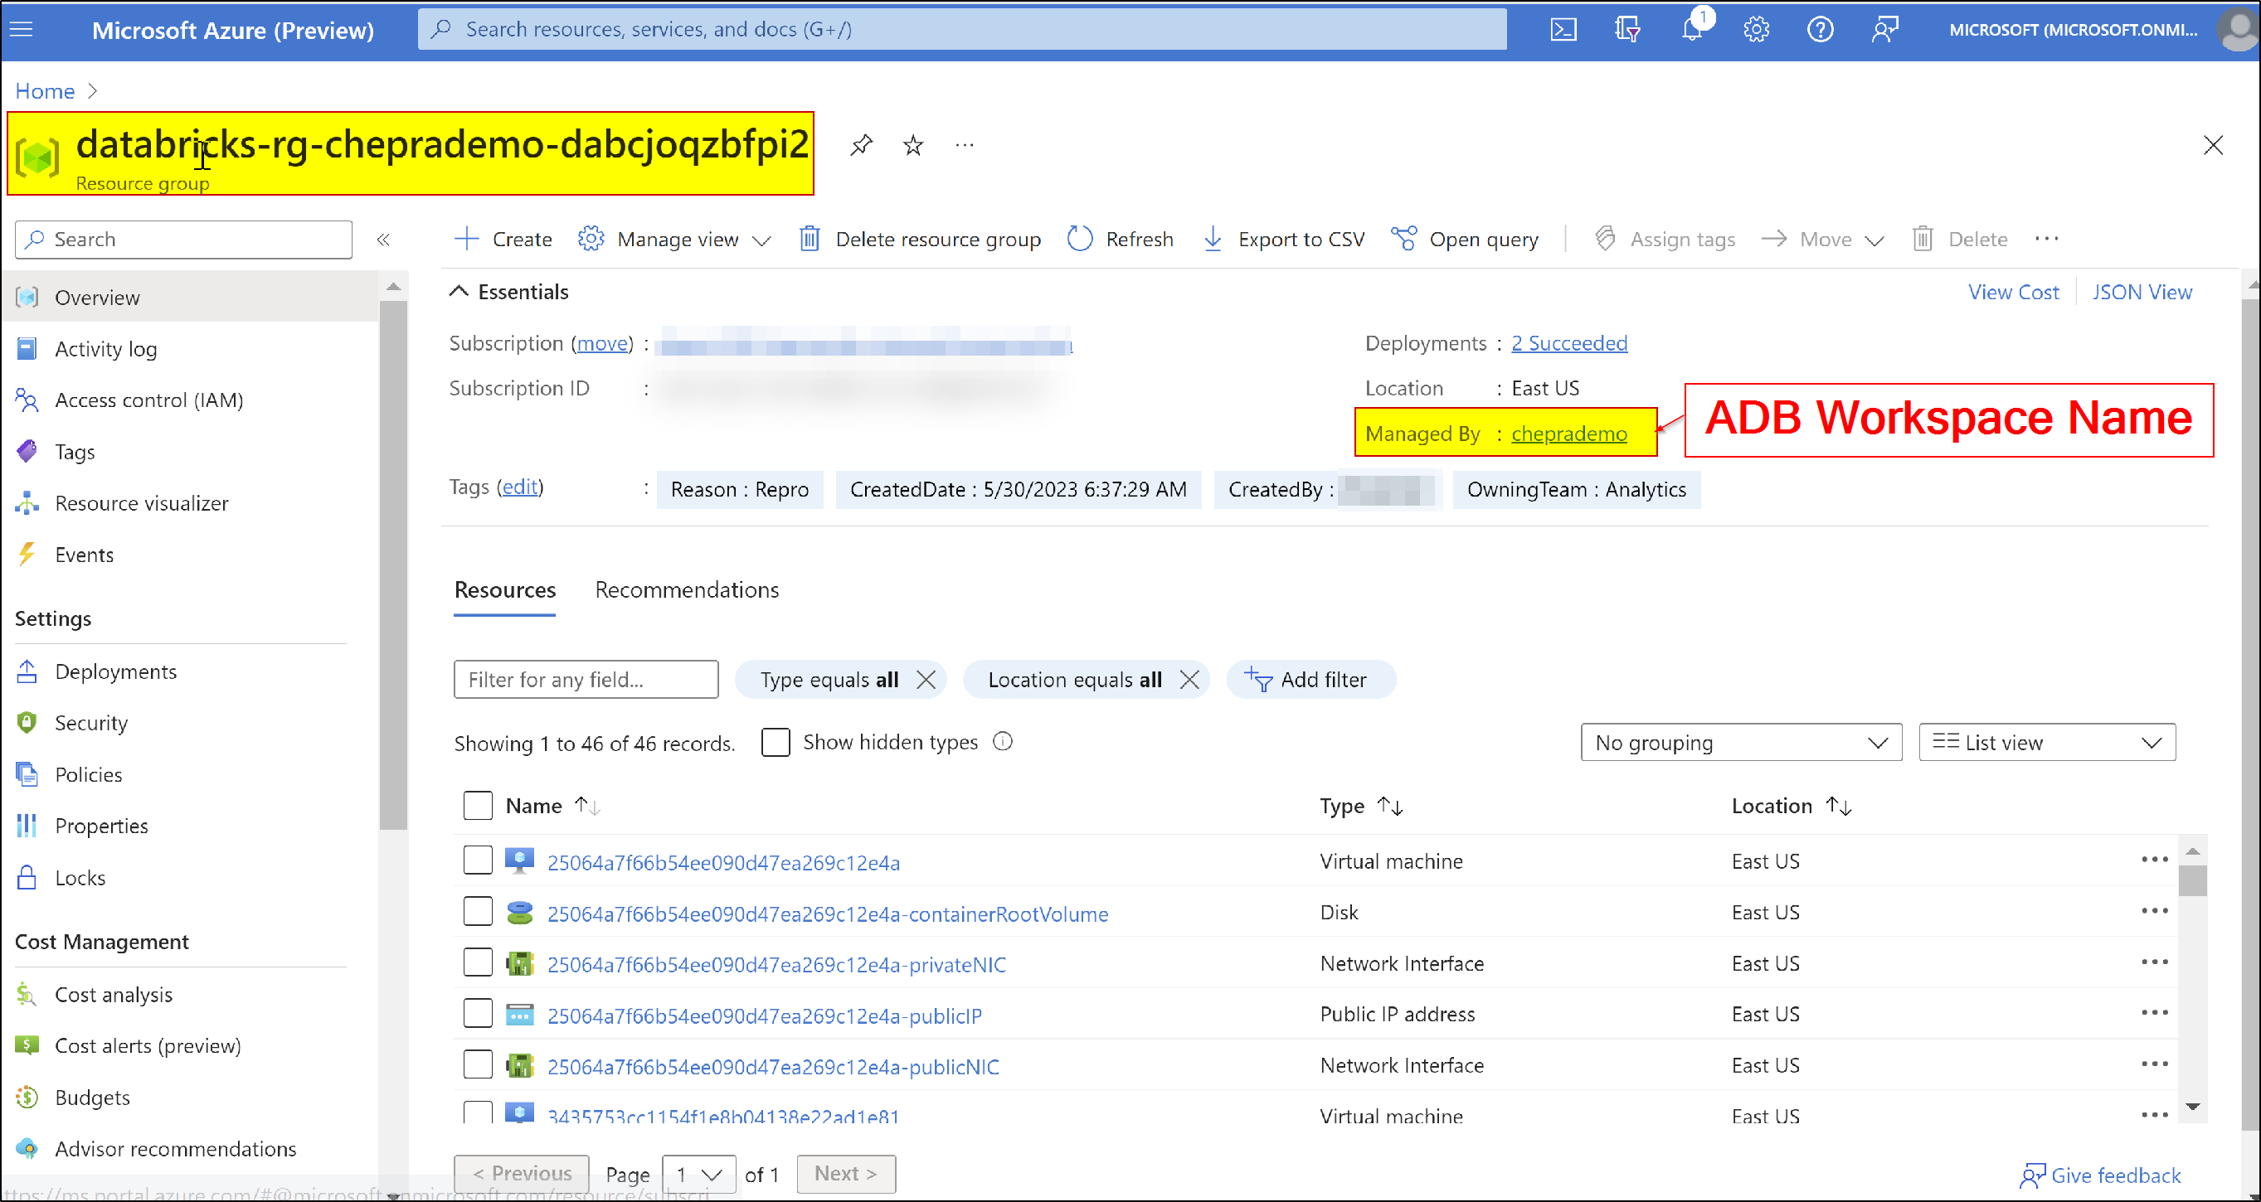The image size is (2261, 1202).
Task: Click the Create plus button
Action: [503, 240]
